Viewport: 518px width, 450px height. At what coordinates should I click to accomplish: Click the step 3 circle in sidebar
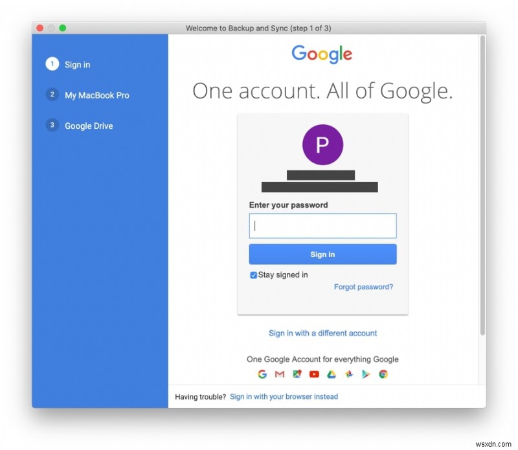[x=52, y=125]
